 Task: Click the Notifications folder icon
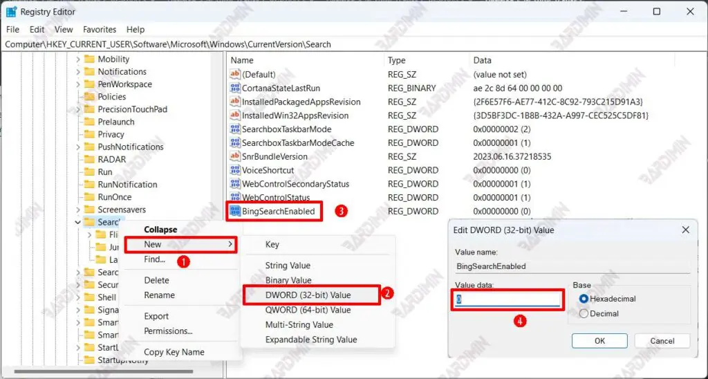(89, 71)
